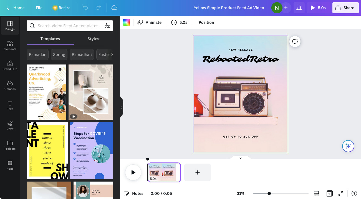Open the File menu
The image size is (361, 199).
pyautogui.click(x=39, y=8)
